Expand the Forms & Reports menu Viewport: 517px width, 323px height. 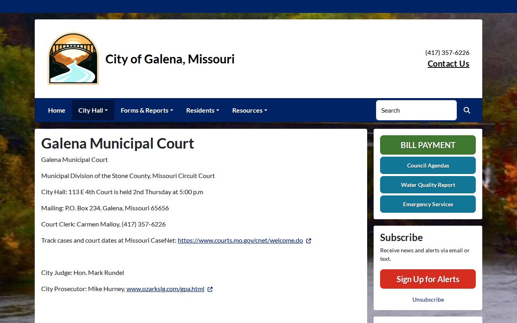[147, 110]
